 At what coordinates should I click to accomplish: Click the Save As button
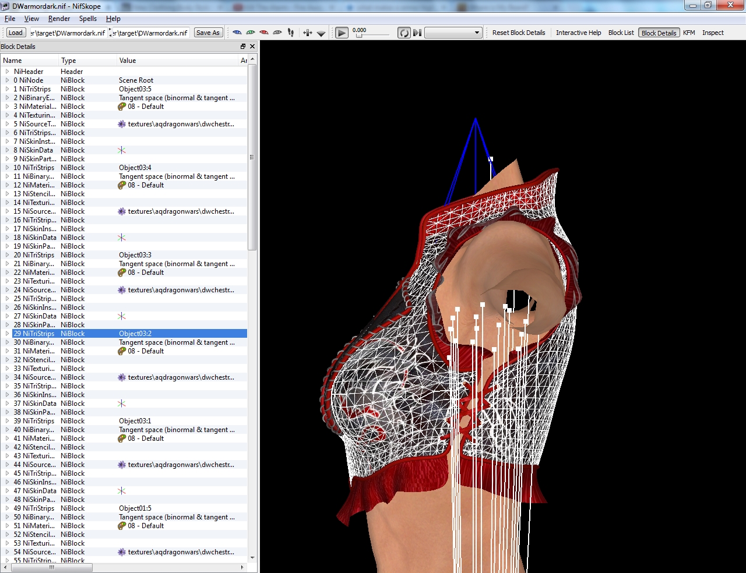208,33
